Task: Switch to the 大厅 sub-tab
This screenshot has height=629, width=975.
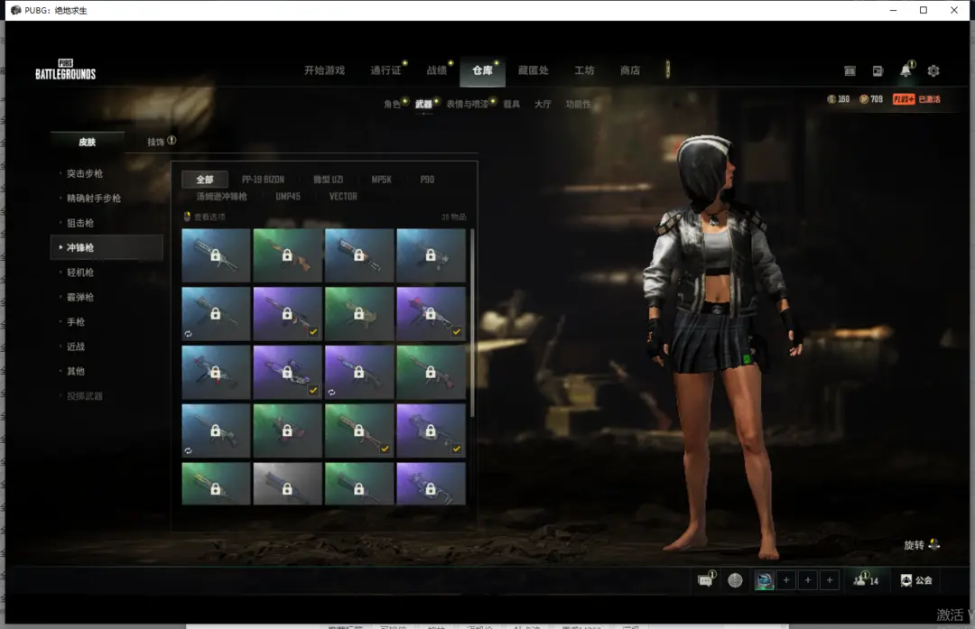Action: 543,104
